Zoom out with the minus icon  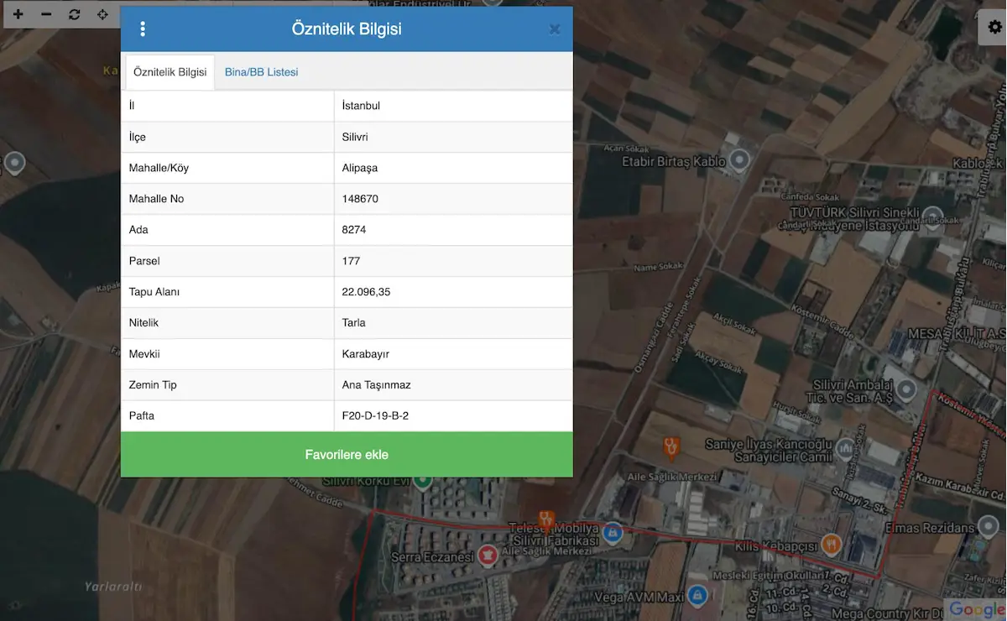coord(46,14)
